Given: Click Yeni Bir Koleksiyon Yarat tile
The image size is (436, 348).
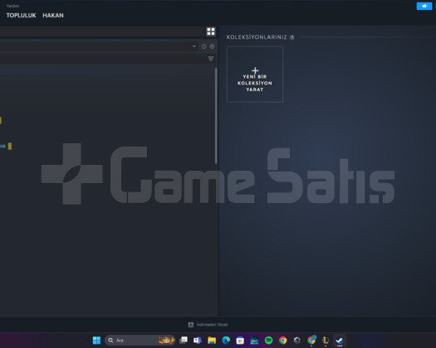Looking at the screenshot, I should pyautogui.click(x=255, y=75).
